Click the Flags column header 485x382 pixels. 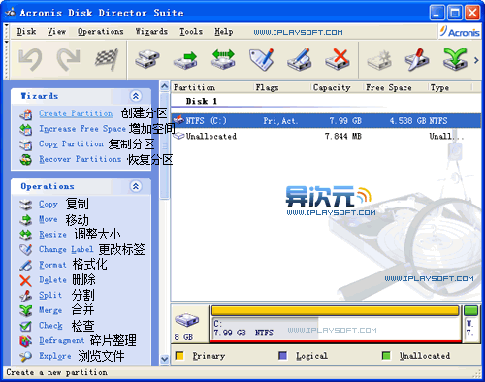pos(282,87)
